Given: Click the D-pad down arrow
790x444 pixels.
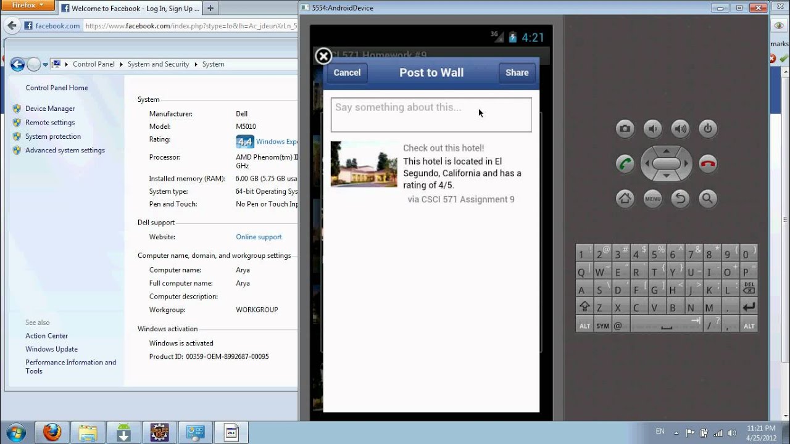Looking at the screenshot, I should click(x=667, y=177).
